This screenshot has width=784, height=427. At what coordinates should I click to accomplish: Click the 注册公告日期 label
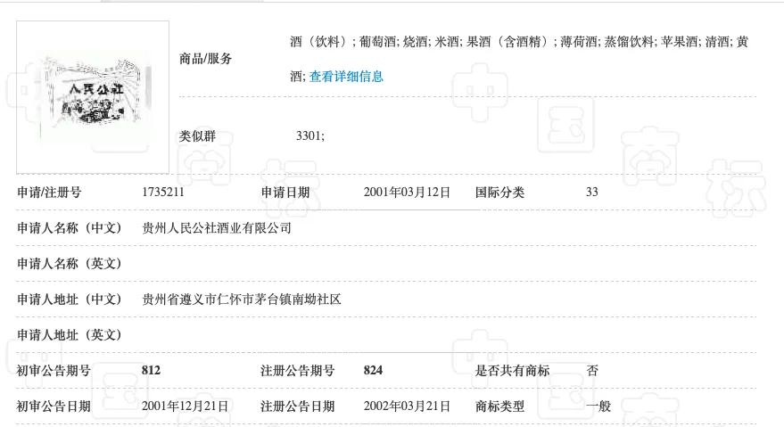pos(298,406)
